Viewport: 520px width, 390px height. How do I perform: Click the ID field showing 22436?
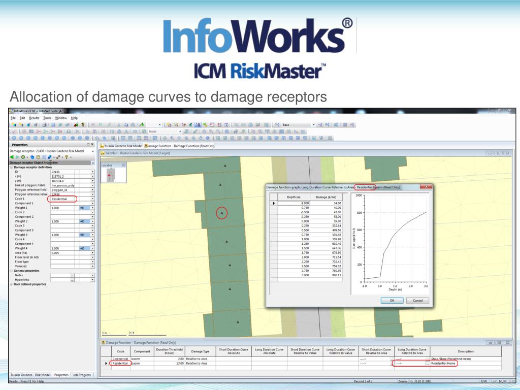coord(62,172)
